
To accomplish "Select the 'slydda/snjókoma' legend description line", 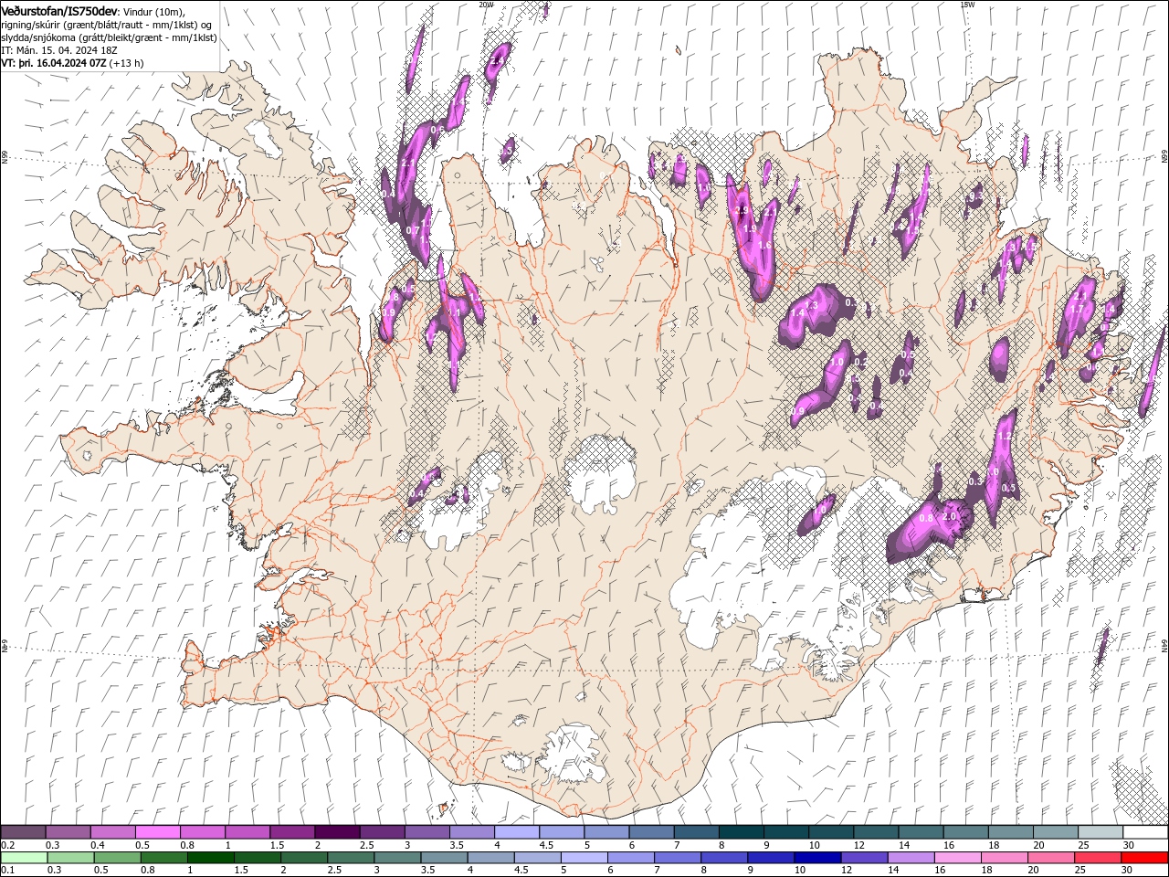I will [x=110, y=37].
